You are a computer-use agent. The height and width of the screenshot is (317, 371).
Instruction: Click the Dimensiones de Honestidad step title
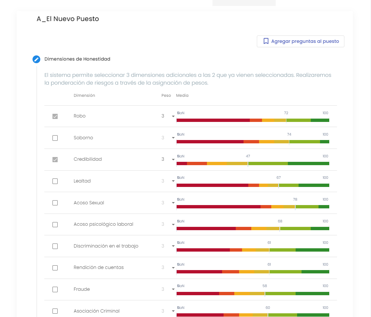77,59
